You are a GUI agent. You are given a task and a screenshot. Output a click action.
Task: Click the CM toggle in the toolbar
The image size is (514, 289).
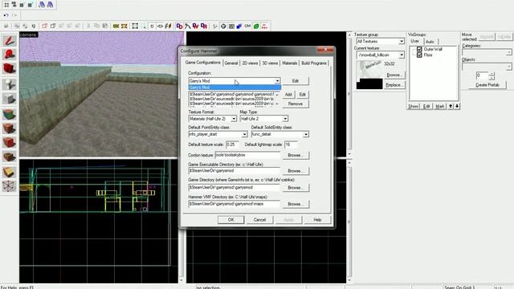(x=247, y=26)
